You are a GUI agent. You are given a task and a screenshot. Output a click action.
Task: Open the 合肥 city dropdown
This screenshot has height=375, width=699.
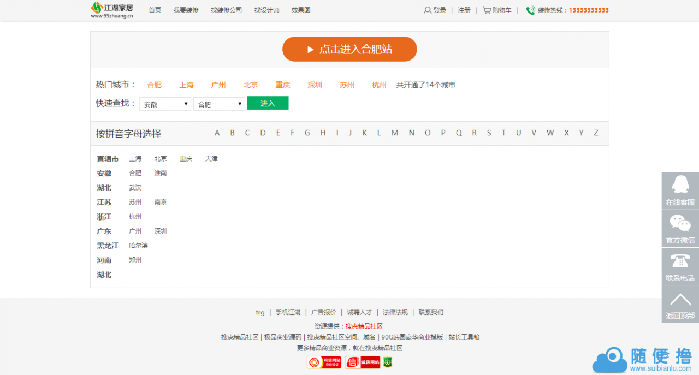(x=219, y=104)
